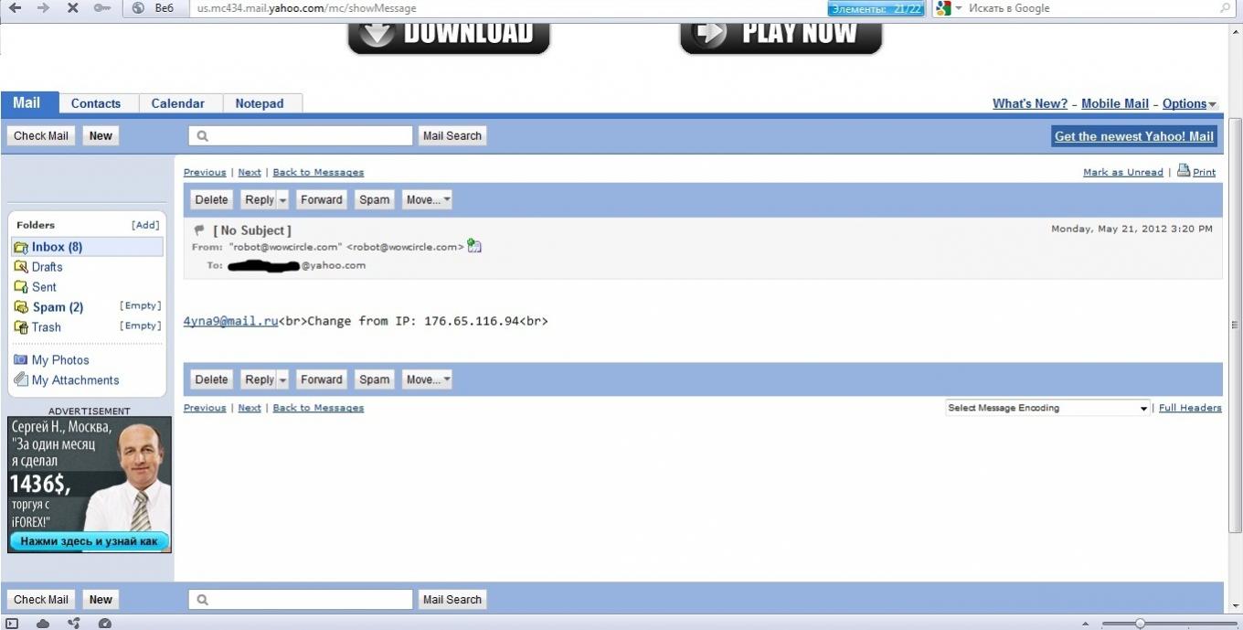Open the top Reply dropdown arrow
Image resolution: width=1243 pixels, height=630 pixels.
282,200
